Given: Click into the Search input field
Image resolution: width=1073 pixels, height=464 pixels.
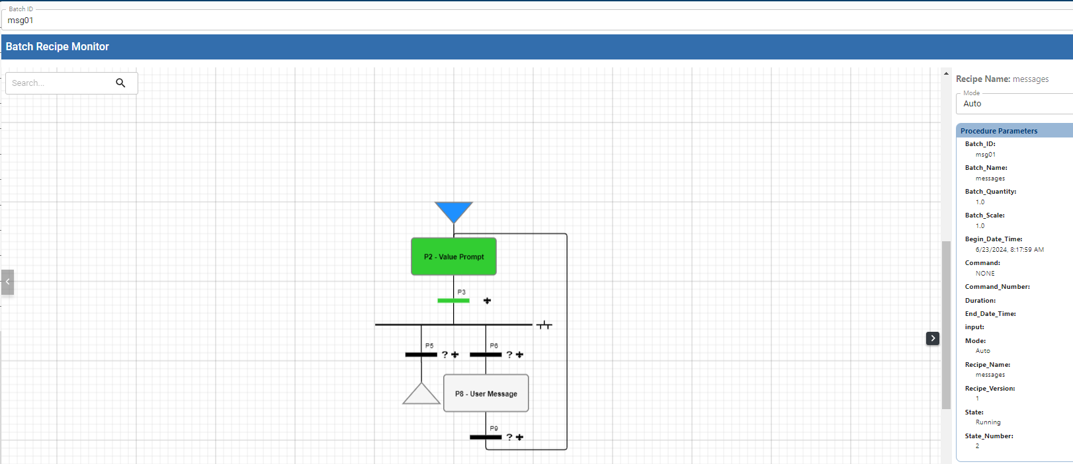Looking at the screenshot, I should pos(60,83).
